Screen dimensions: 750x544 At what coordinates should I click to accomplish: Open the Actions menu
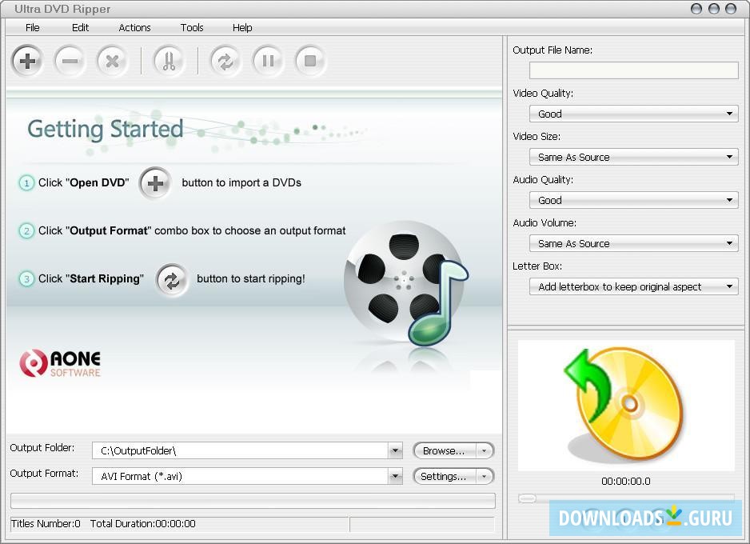[134, 27]
